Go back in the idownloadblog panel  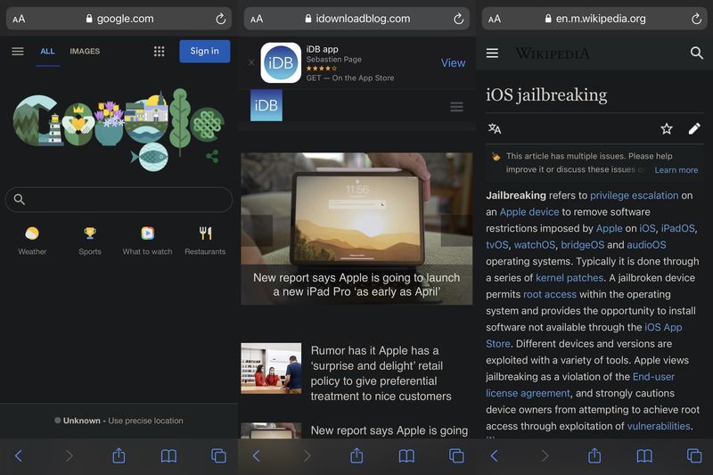coord(257,455)
